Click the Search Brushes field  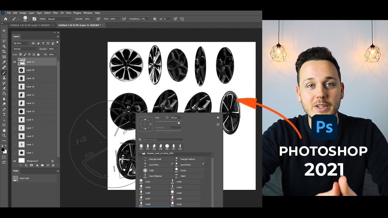pyautogui.click(x=163, y=140)
